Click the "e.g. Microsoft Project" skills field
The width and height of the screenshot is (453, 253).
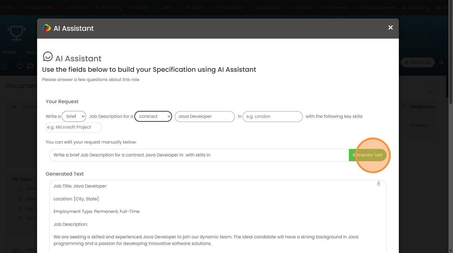tap(74, 127)
